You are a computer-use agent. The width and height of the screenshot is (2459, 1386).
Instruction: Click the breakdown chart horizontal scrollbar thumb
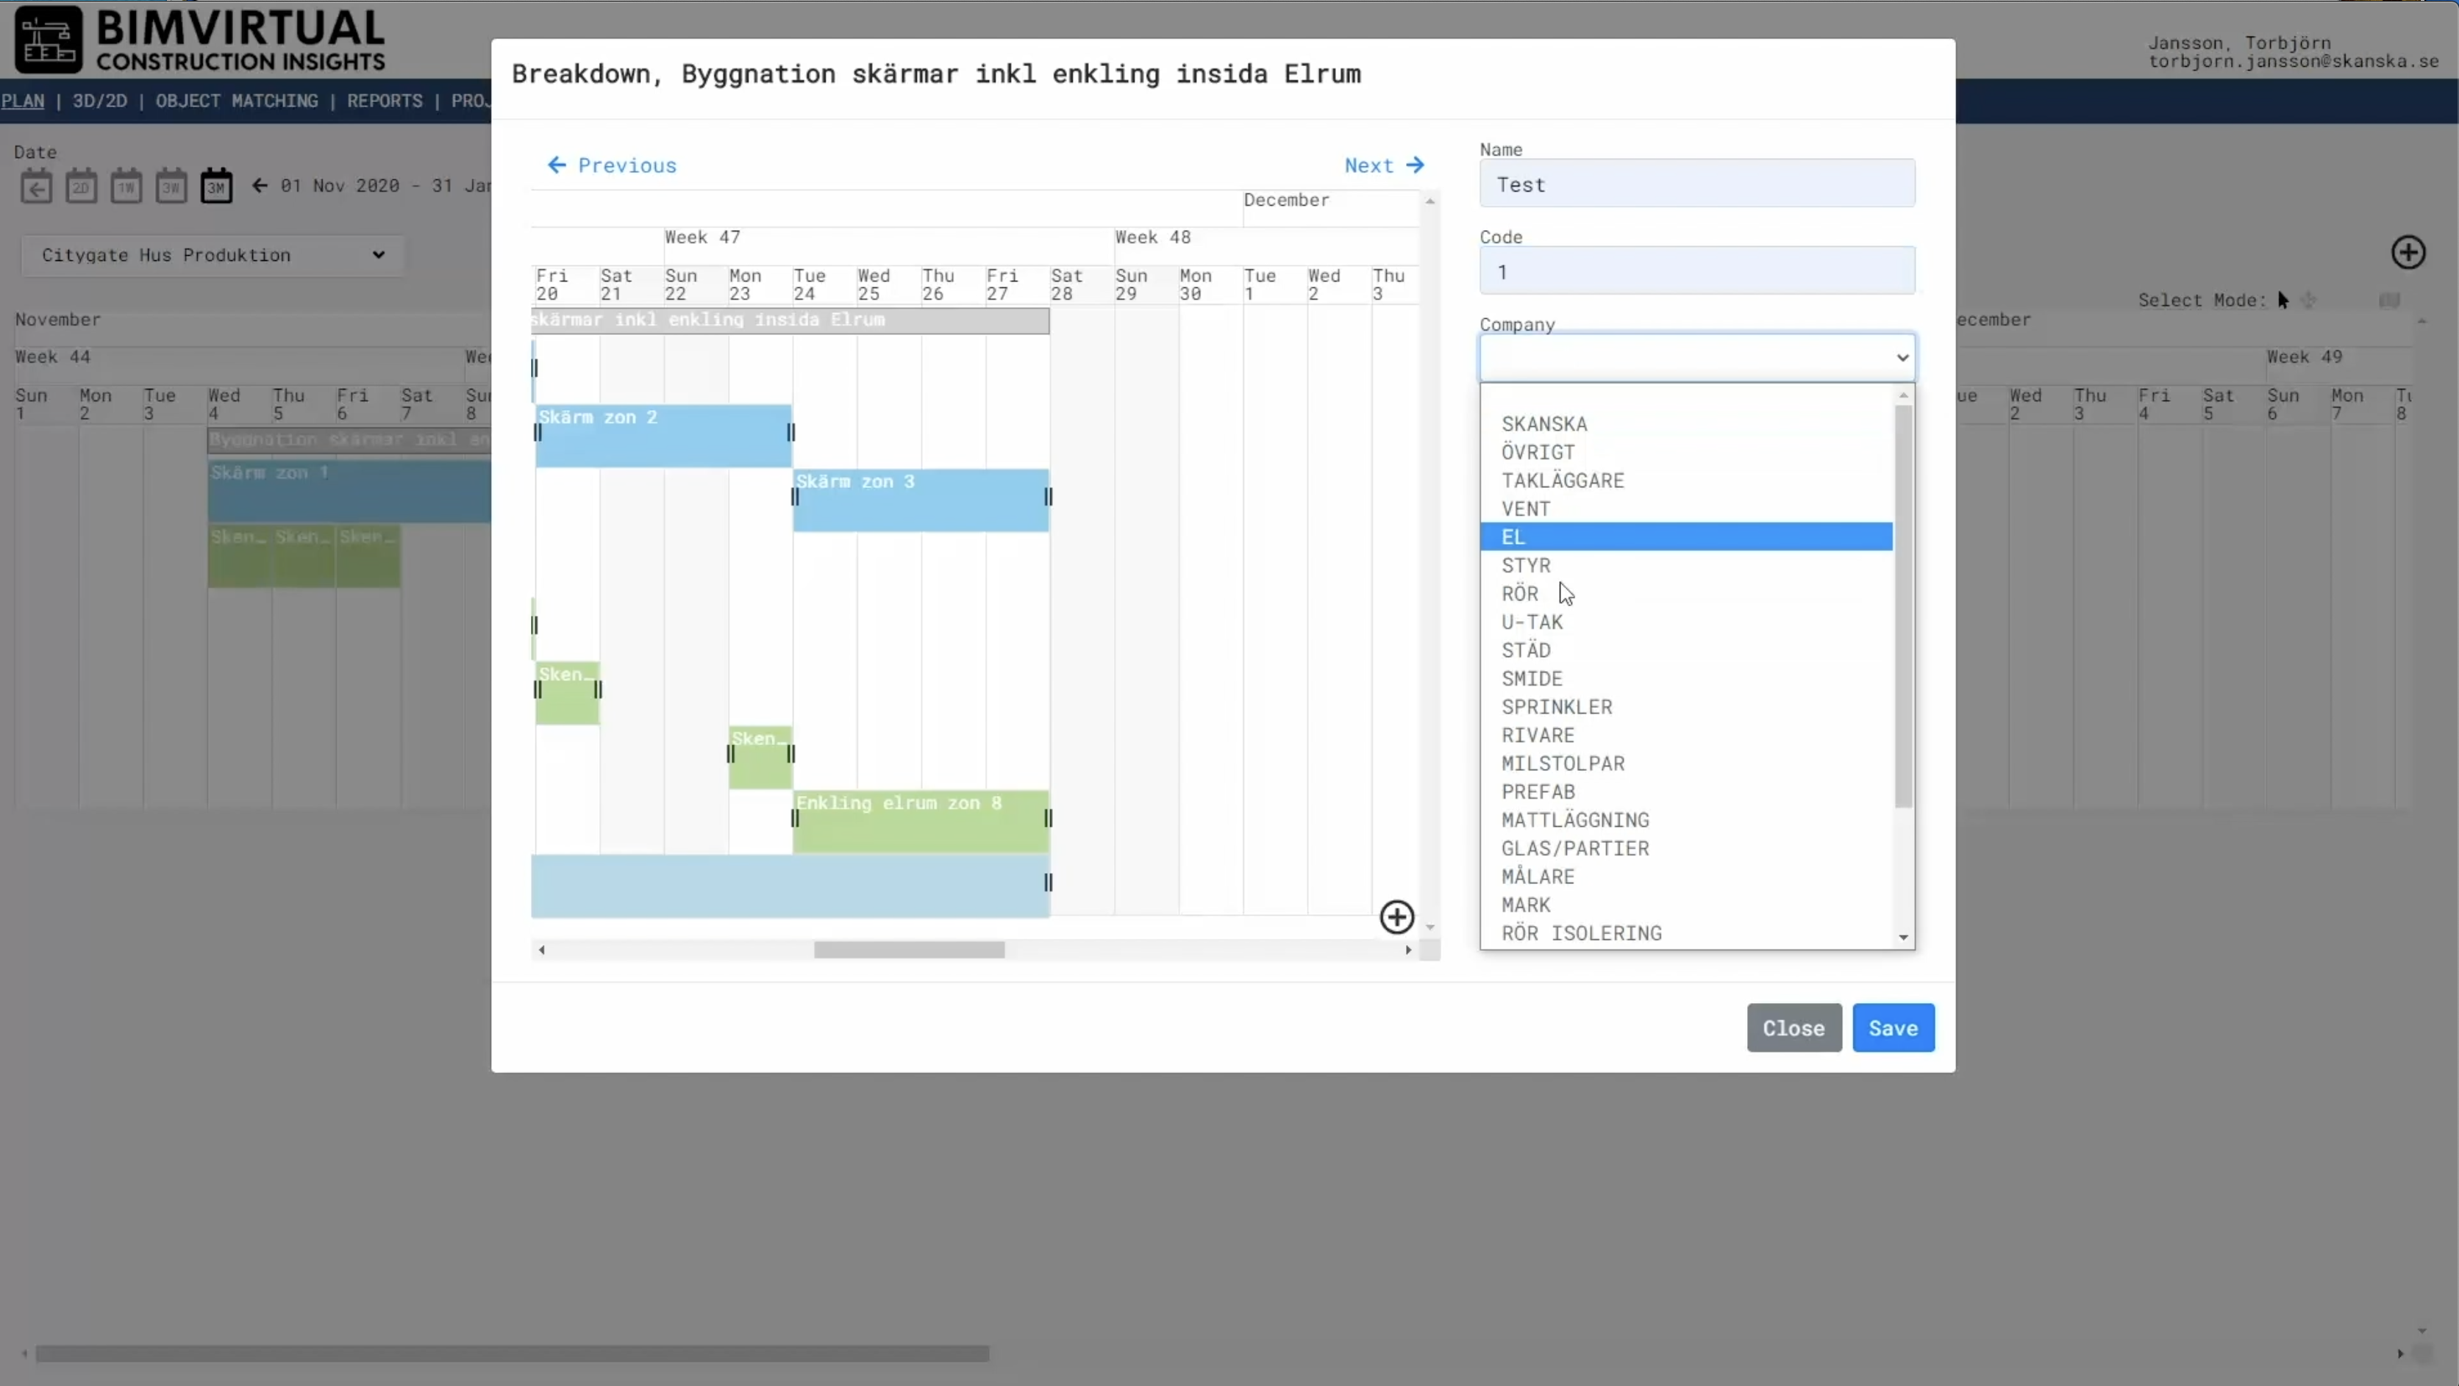909,950
